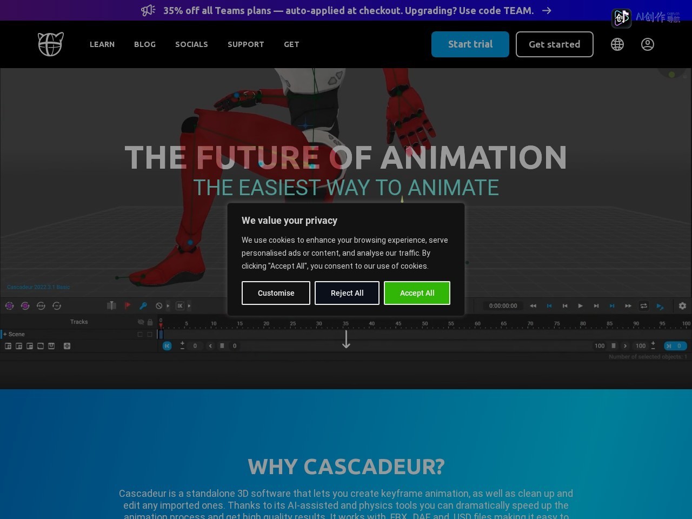Click the blue play-with-options icon
Viewport: 692px width, 519px height.
coord(660,306)
